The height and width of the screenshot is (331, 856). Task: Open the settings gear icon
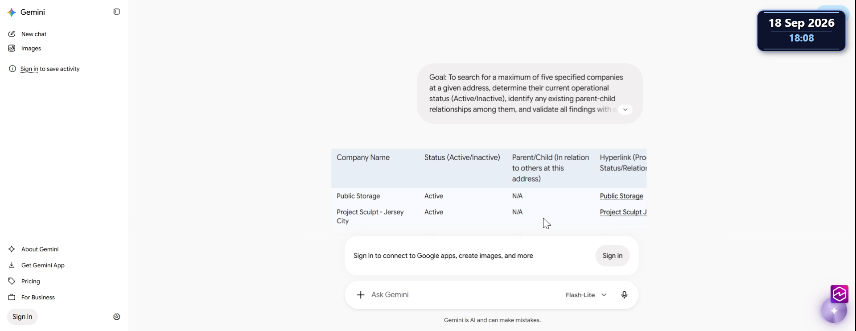click(x=117, y=317)
